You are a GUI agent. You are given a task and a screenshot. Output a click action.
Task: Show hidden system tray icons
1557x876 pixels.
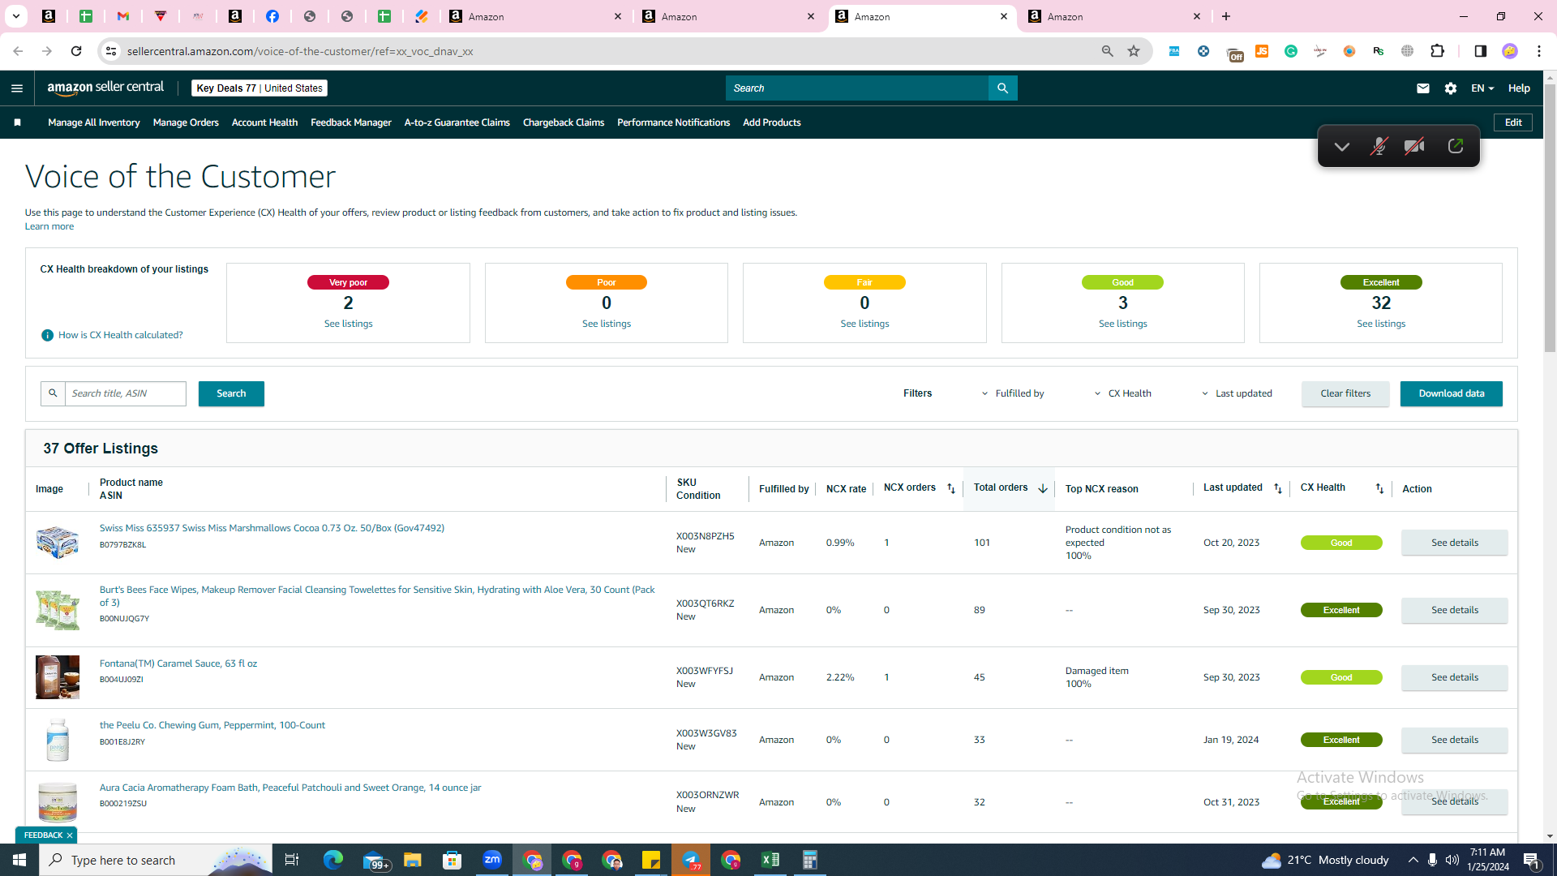point(1413,860)
